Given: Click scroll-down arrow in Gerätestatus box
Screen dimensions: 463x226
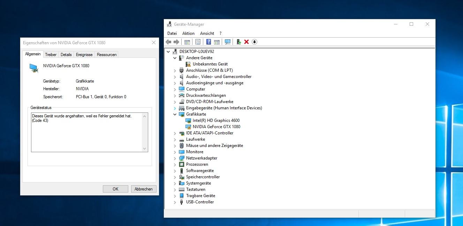Looking at the screenshot, I should 145,149.
